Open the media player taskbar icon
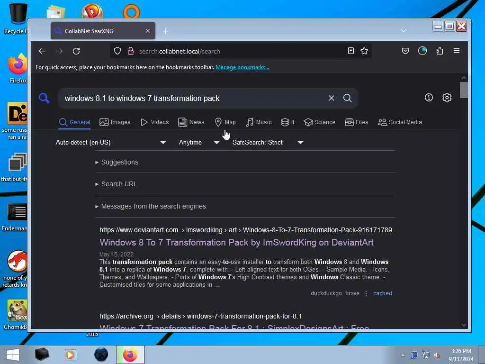485x364 pixels. [71, 355]
